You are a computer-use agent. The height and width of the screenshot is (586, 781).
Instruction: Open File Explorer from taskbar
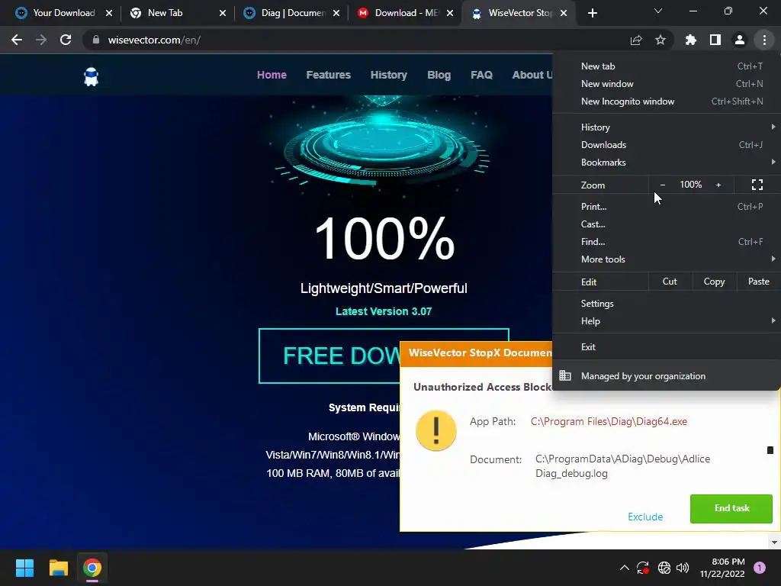(58, 568)
